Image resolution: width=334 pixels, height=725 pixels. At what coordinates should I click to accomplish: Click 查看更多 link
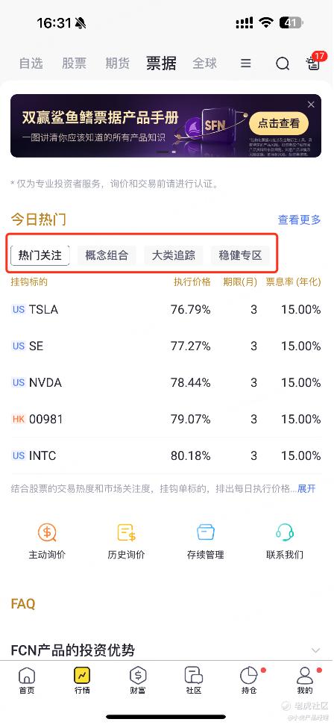300,220
